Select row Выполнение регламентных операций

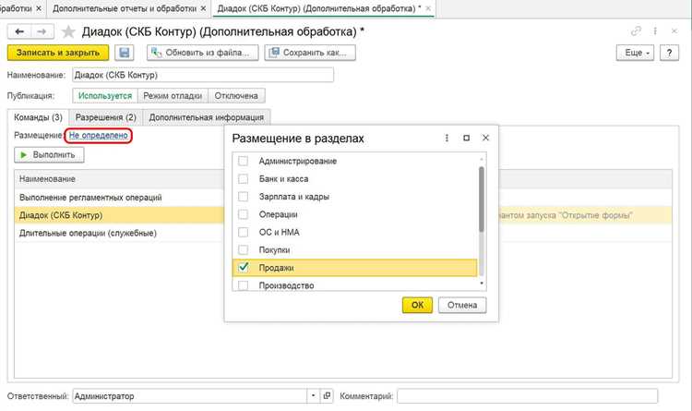pyautogui.click(x=119, y=198)
